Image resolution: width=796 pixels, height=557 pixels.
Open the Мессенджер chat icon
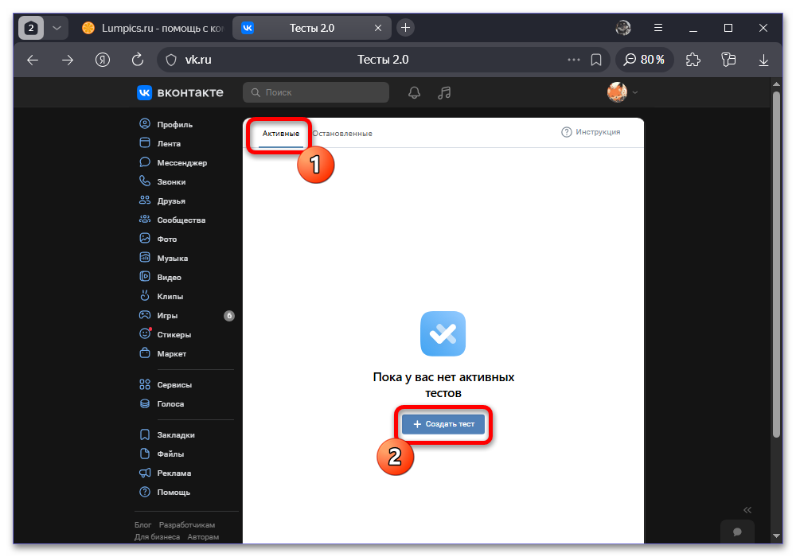pos(145,162)
